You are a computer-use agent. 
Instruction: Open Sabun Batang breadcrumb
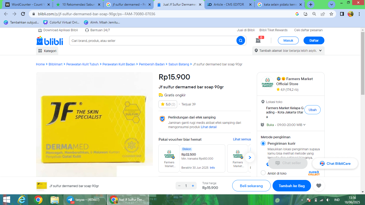coord(179,64)
